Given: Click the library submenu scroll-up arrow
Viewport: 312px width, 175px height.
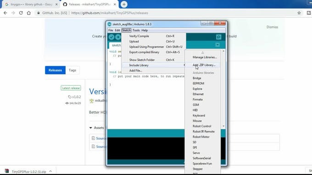Looking at the screenshot, I should click(202, 53).
